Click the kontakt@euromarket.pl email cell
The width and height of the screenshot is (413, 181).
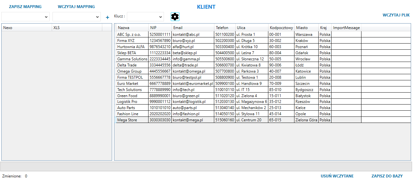[x=193, y=84]
